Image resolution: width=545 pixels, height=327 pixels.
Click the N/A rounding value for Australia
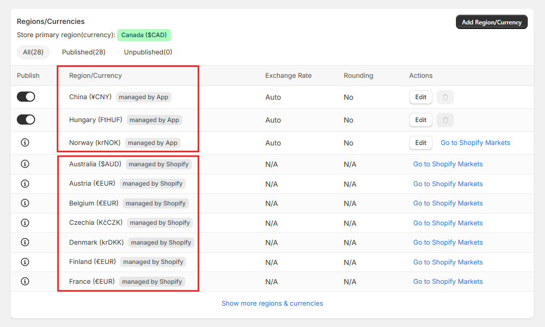[350, 164]
